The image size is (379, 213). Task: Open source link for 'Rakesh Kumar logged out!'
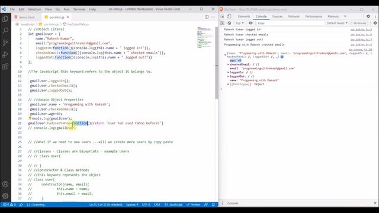click(x=361, y=40)
